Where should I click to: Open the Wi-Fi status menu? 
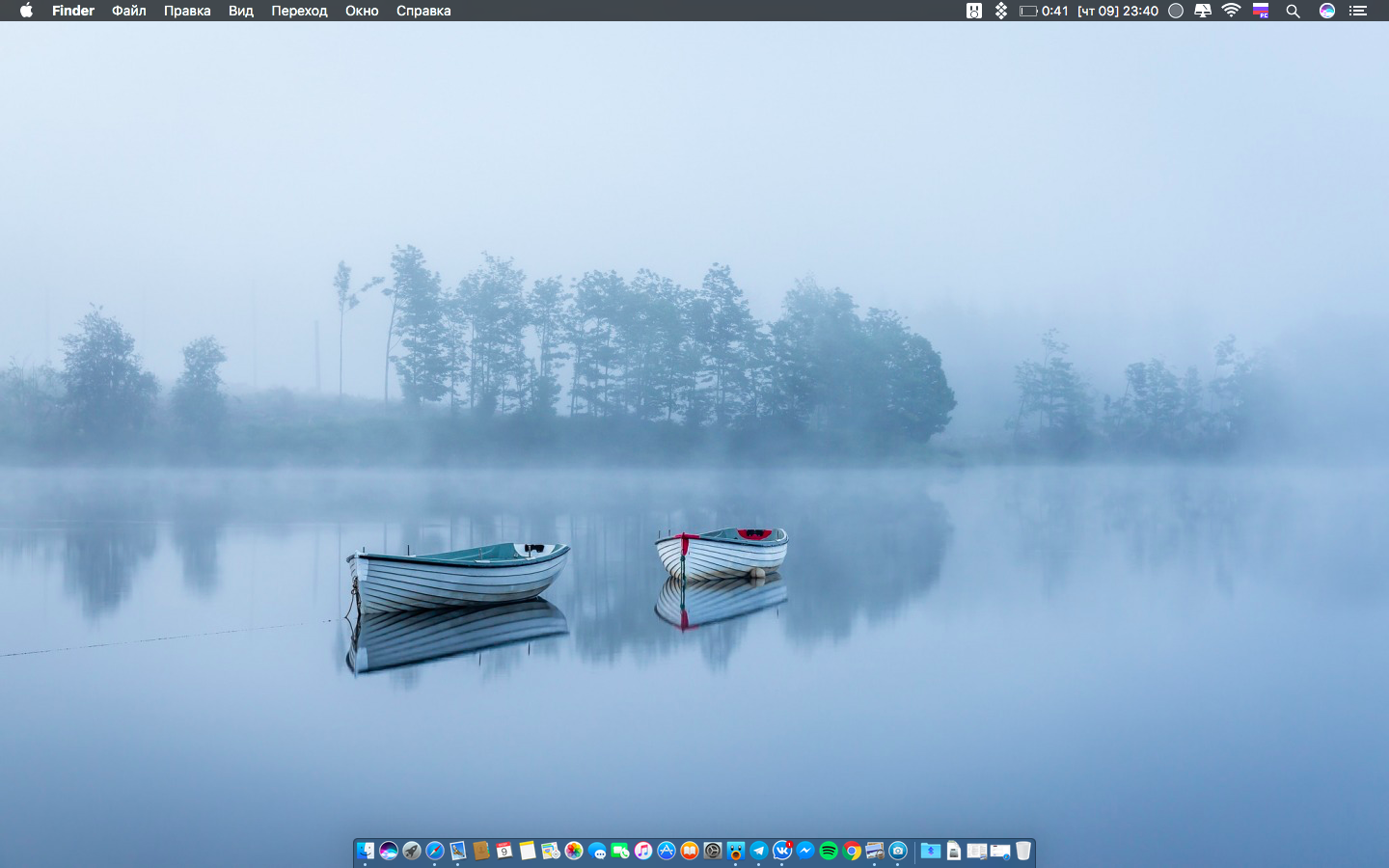(1231, 11)
